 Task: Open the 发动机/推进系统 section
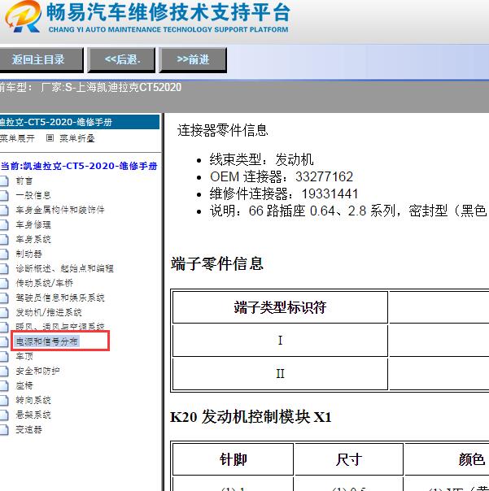pos(49,312)
